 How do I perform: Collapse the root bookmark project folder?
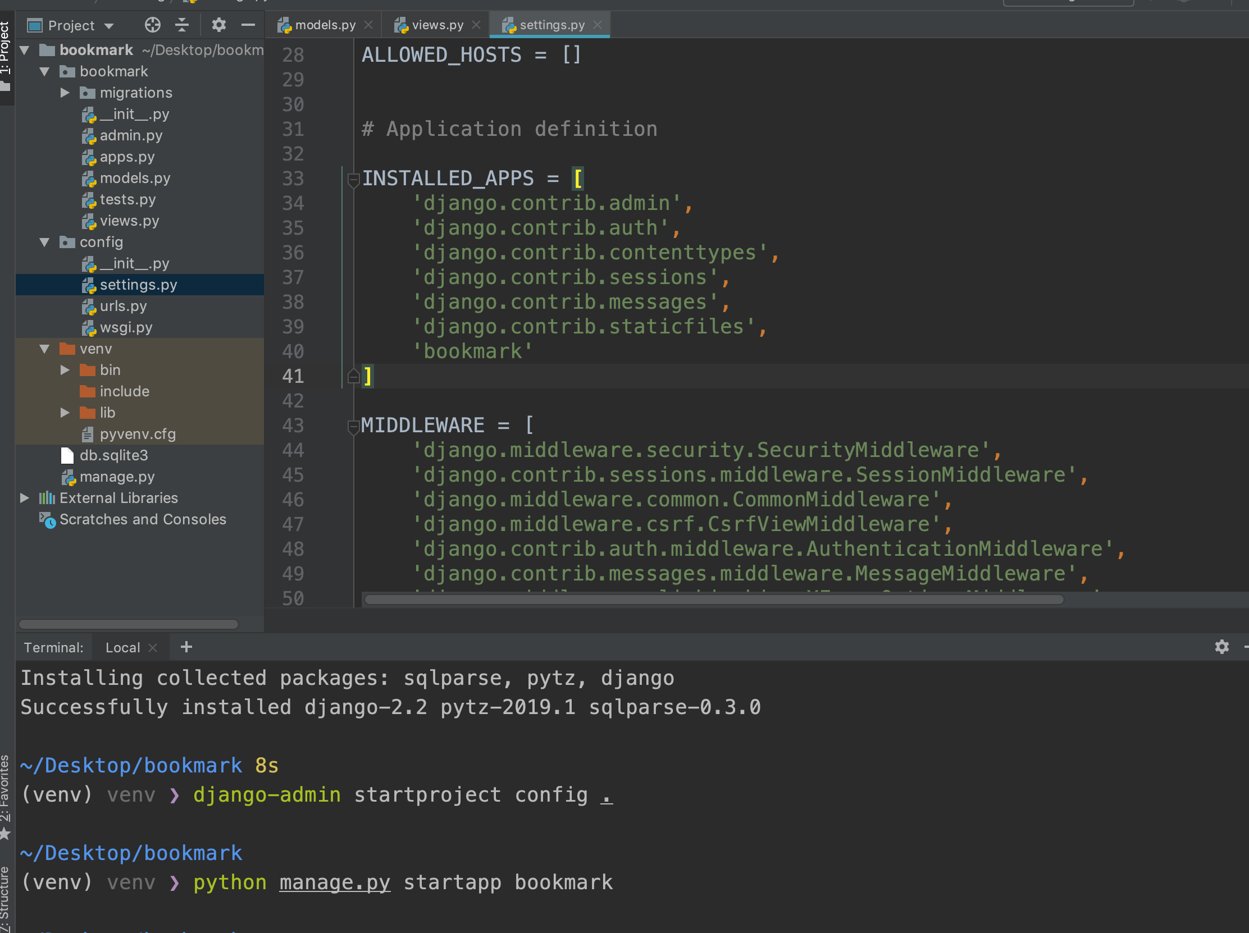(24, 50)
